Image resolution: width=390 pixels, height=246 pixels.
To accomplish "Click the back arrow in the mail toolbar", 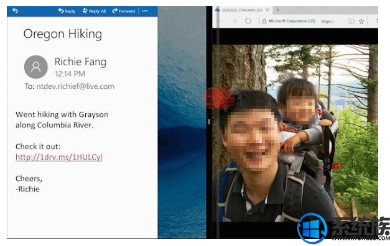I will (x=15, y=11).
